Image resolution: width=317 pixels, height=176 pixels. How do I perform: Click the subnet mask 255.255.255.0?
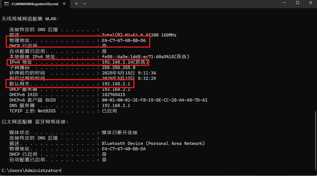[x=119, y=68]
